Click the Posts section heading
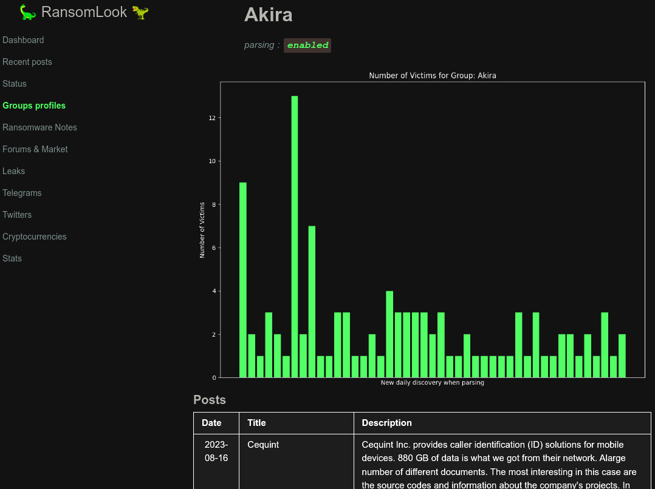655x489 pixels. tap(209, 400)
